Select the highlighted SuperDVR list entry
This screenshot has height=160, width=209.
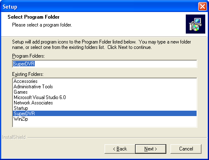point(104,114)
